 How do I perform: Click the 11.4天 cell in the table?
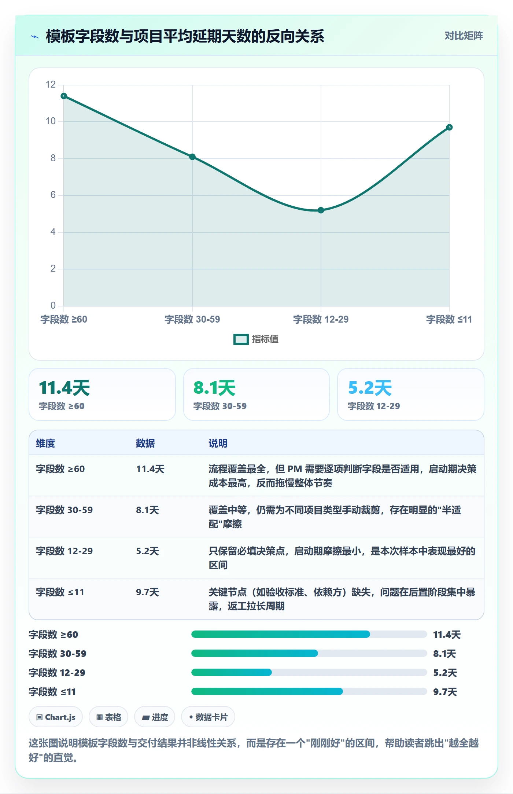click(x=150, y=469)
